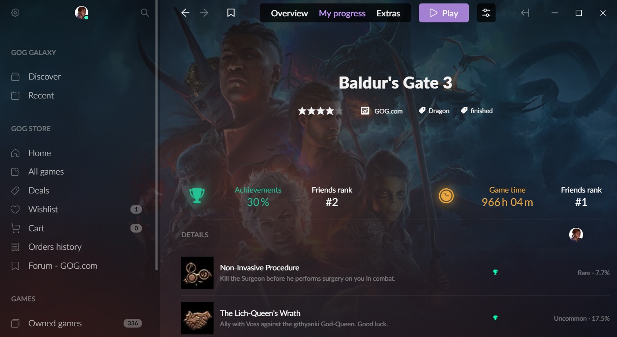Click the bookmark icon in top bar
The image size is (617, 337).
tap(231, 13)
